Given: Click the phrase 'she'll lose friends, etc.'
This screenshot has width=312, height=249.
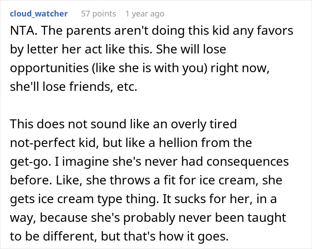Looking at the screenshot, I should point(74,87).
